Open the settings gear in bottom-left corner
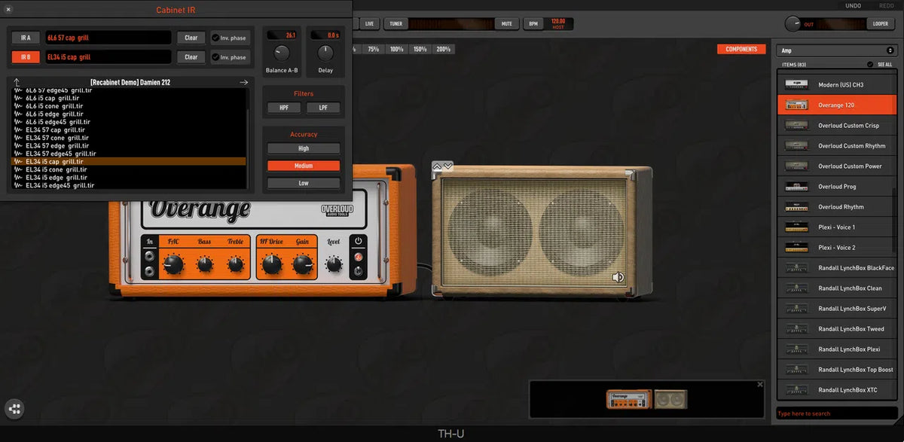904x442 pixels. (14, 409)
